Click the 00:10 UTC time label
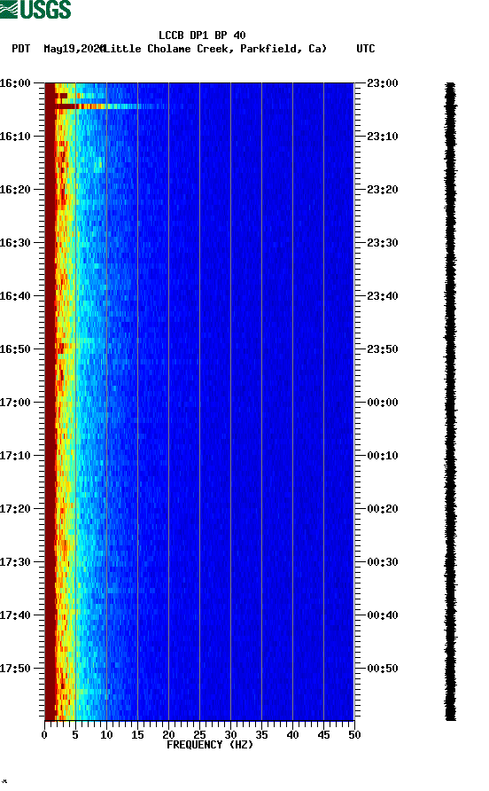This screenshot has height=791, width=489. pyautogui.click(x=383, y=456)
